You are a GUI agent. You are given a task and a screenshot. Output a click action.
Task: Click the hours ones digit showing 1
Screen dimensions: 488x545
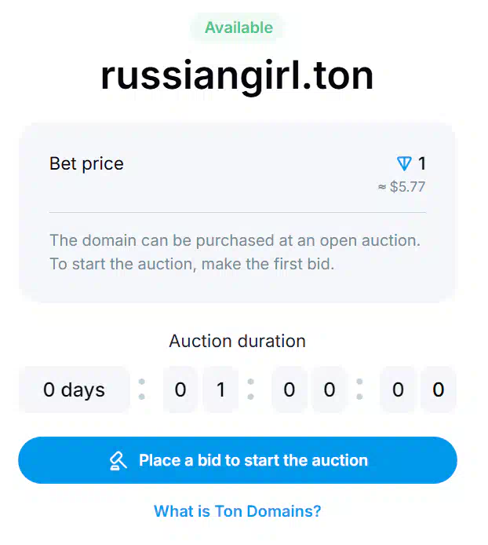[220, 390]
